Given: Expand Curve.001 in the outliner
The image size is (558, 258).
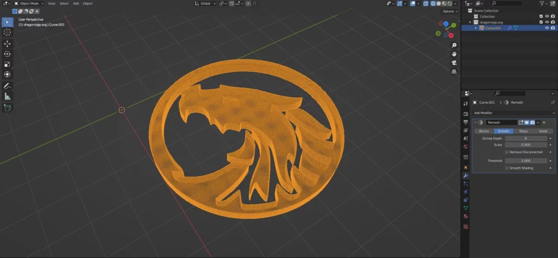Looking at the screenshot, I should (x=476, y=28).
